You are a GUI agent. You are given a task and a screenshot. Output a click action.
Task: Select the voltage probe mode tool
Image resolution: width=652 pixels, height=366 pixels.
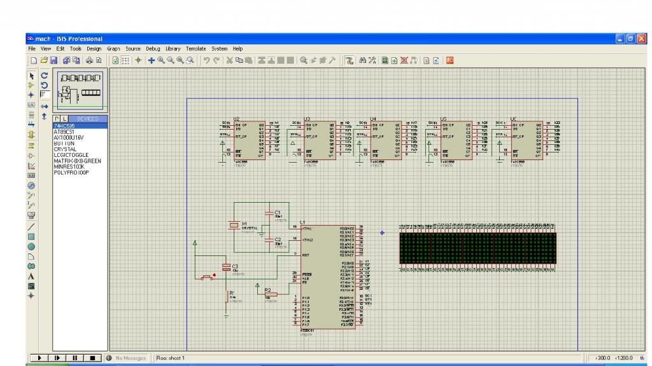coord(31,195)
